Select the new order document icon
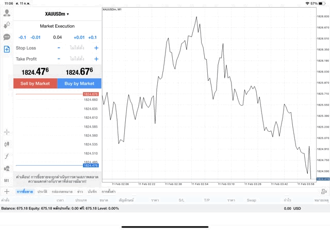Viewport: 330px width, 230px height. pyautogui.click(x=7, y=49)
